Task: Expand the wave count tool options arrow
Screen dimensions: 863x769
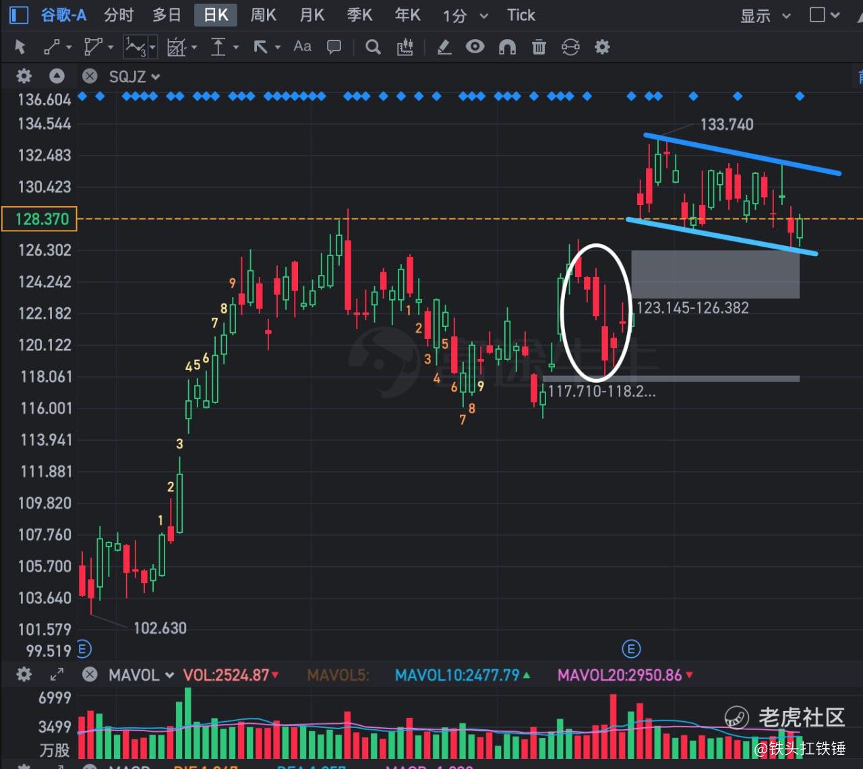Action: (x=152, y=47)
